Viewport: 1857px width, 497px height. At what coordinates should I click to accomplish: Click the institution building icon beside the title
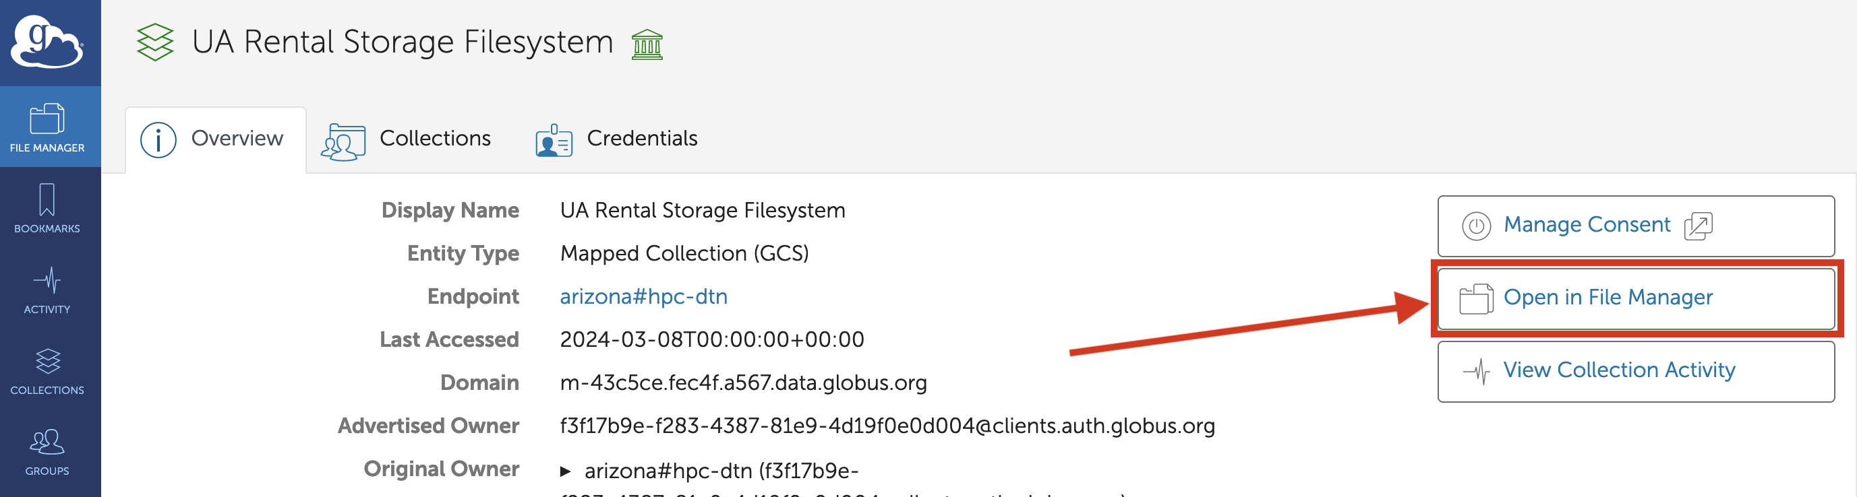647,44
